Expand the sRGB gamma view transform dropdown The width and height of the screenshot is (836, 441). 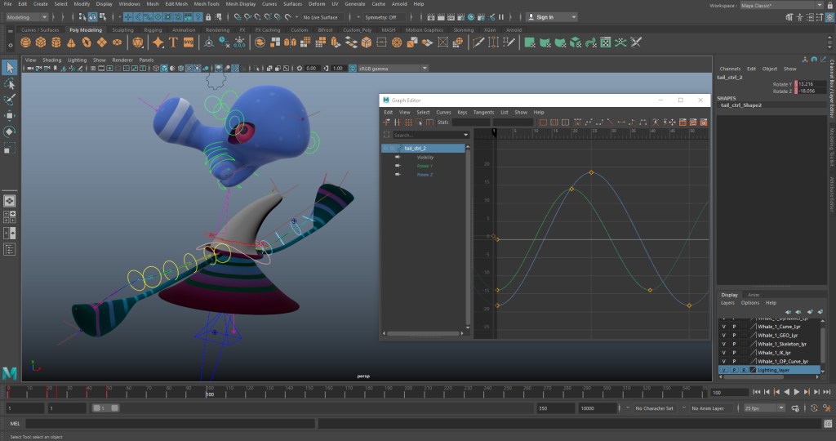pyautogui.click(x=388, y=69)
